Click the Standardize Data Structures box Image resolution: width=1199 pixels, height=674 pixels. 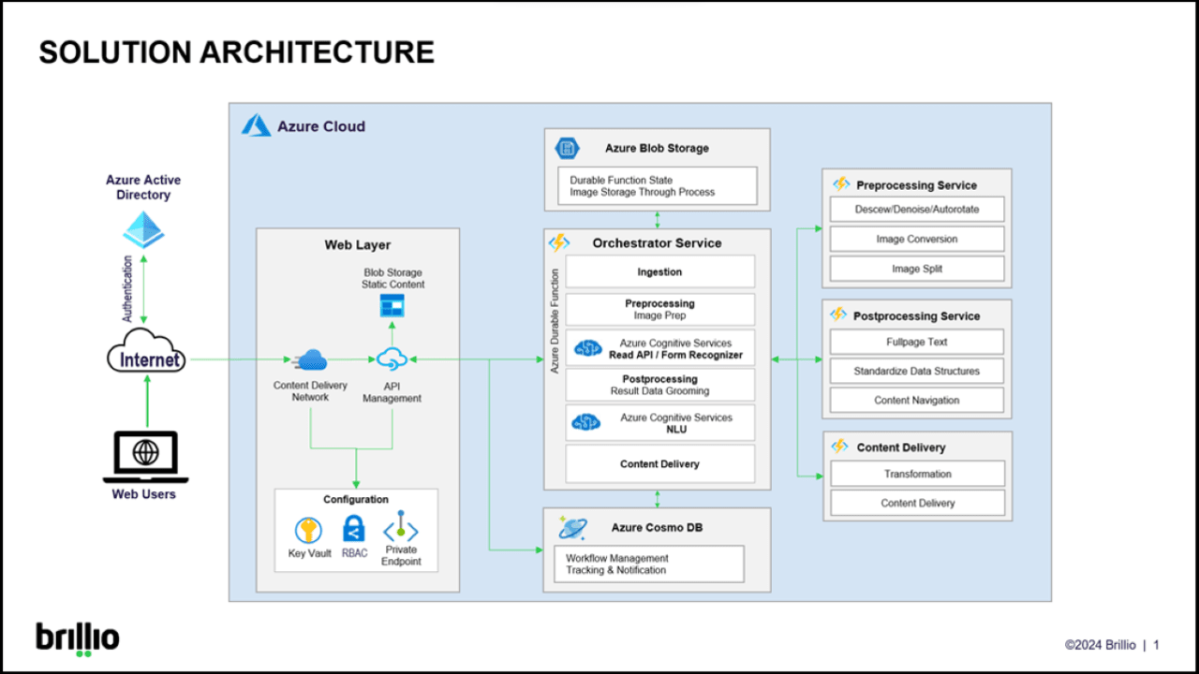point(917,371)
